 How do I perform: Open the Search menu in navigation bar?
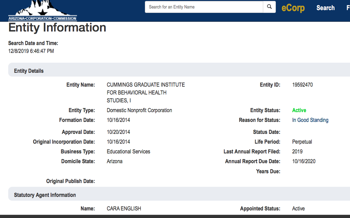pos(325,8)
